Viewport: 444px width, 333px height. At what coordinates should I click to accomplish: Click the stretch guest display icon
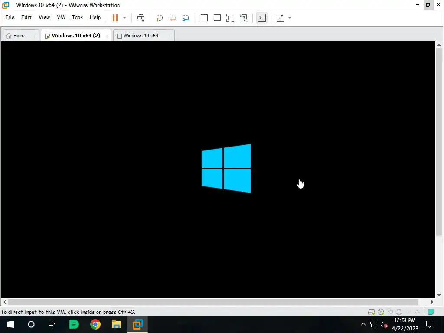tap(281, 18)
